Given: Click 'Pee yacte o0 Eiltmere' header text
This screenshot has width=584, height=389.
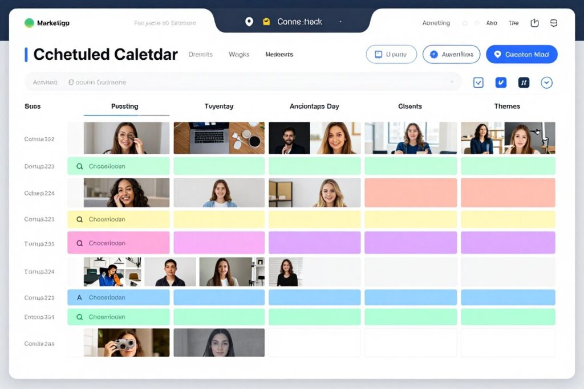Looking at the screenshot, I should point(165,23).
